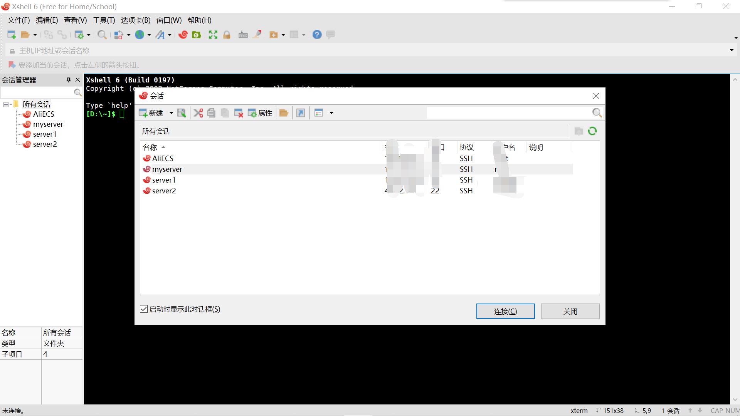
Task: Open the folder icon in main toolbar
Action: pos(25,35)
